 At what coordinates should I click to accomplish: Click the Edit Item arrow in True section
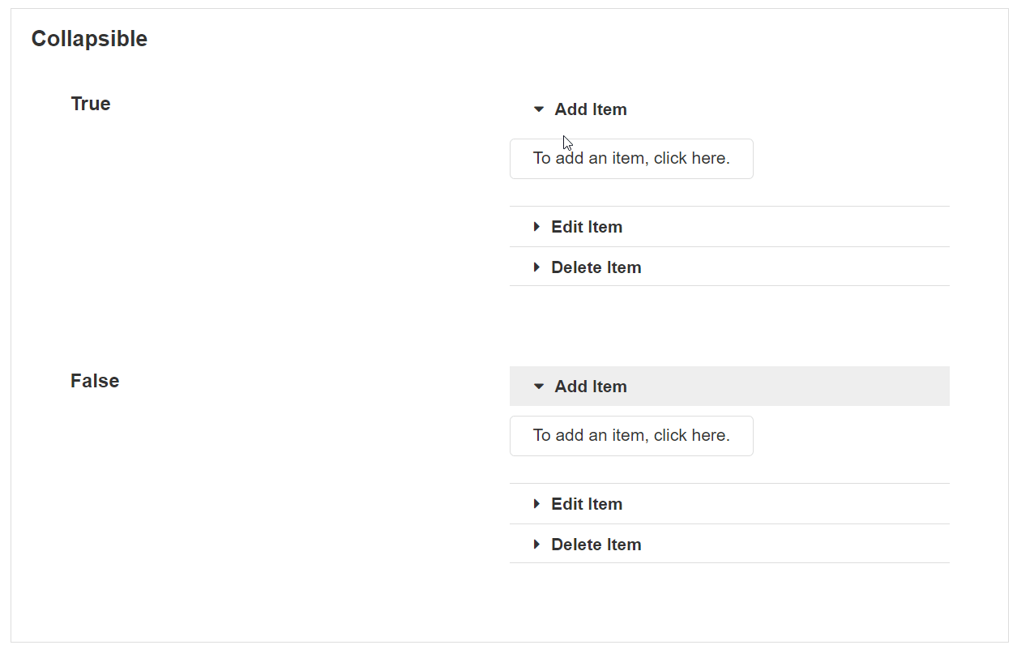[x=536, y=227]
